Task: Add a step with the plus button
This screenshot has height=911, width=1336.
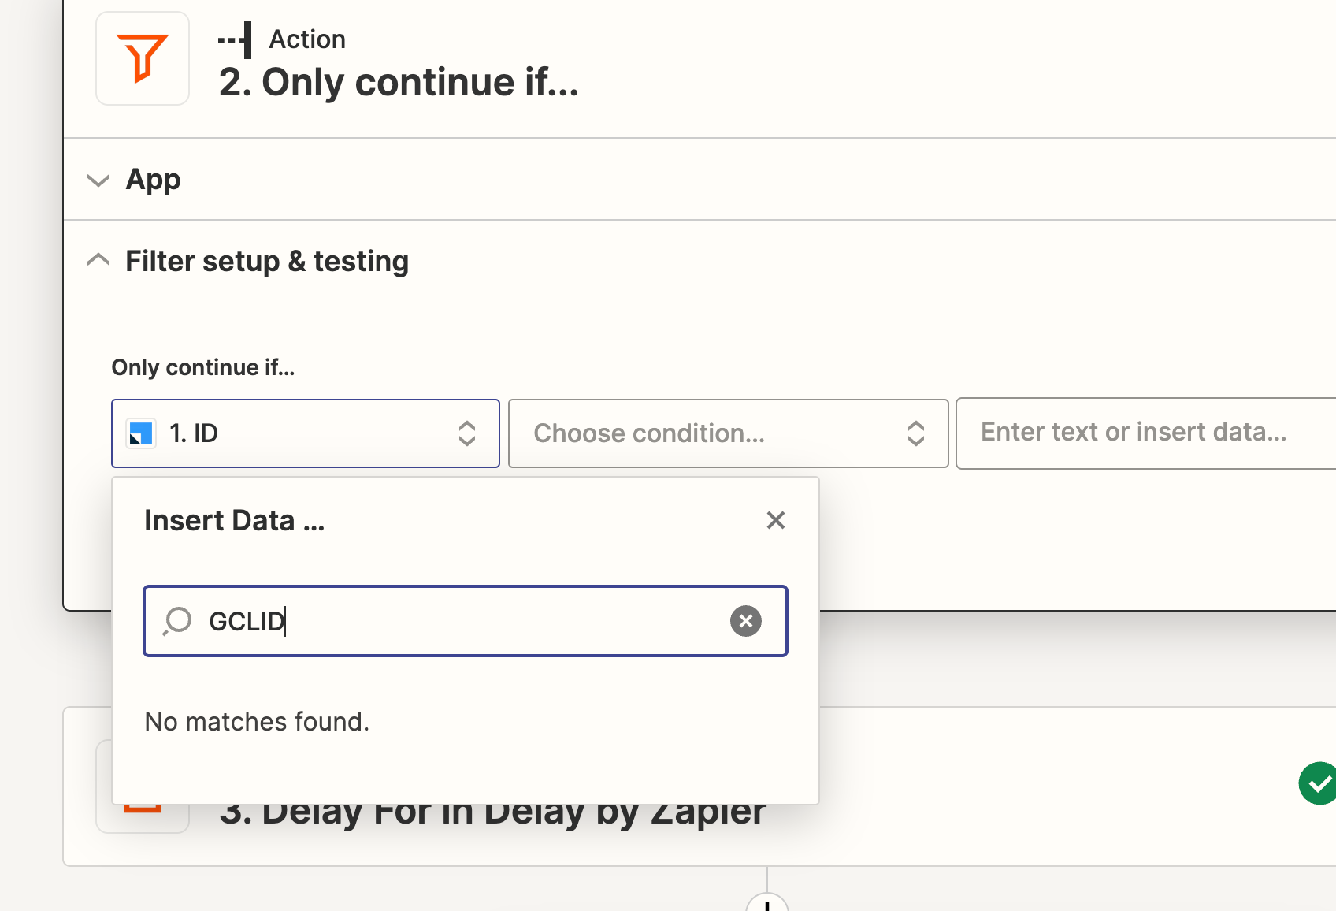Action: click(x=767, y=903)
